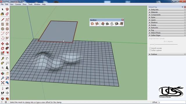Pick the Circle tool
The image size is (186, 104).
pos(3,29)
